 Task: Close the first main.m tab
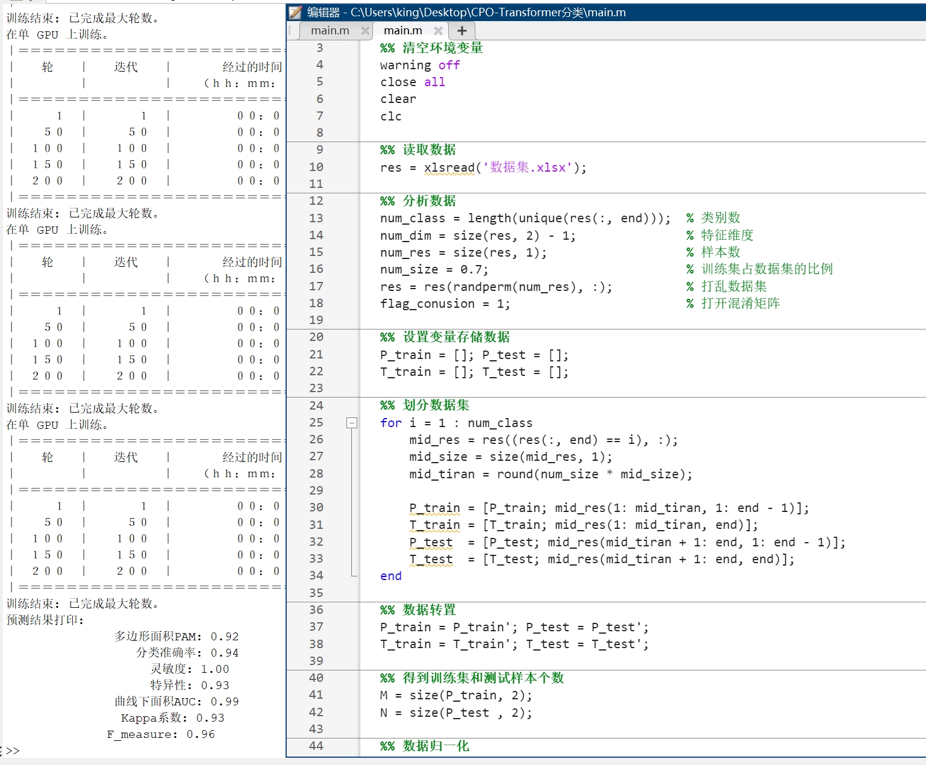tap(364, 31)
